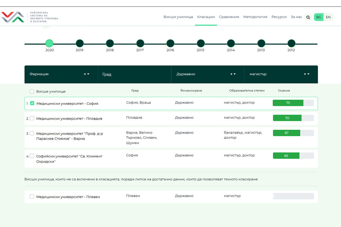Screen dimensions: 341x227
Task: Select year 2015 on the timeline
Action: pyautogui.click(x=200, y=44)
